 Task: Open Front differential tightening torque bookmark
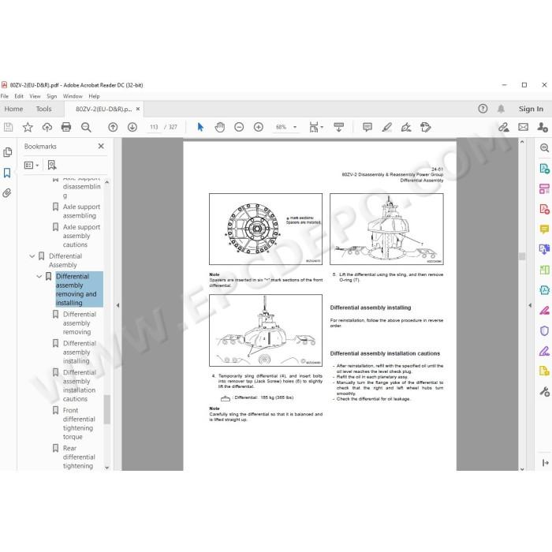pyautogui.click(x=79, y=423)
